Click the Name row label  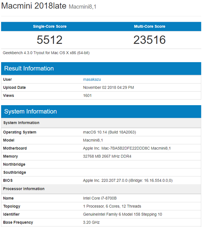8,198
